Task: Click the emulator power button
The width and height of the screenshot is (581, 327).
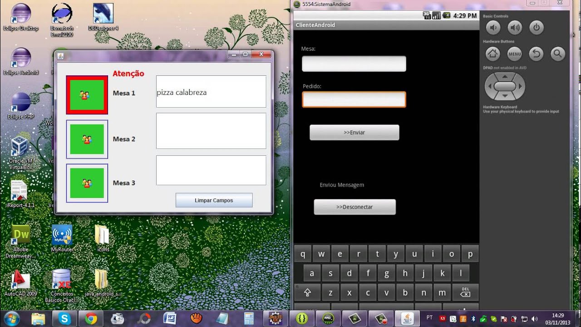Action: click(x=537, y=28)
